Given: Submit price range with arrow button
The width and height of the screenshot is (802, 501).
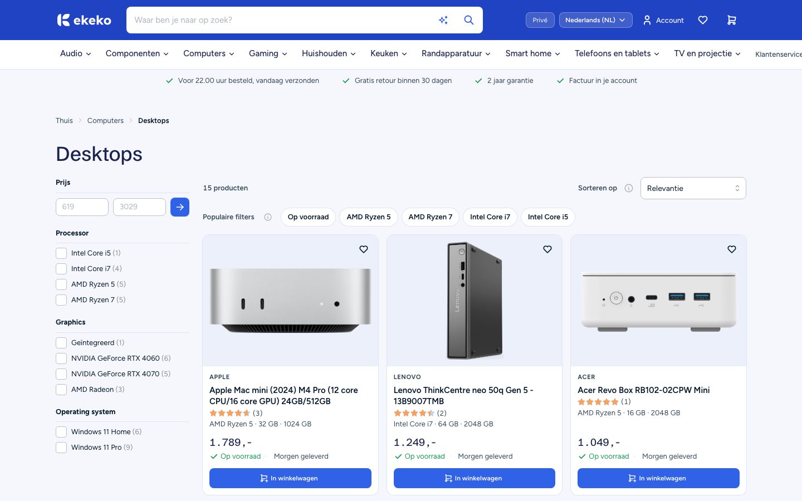Looking at the screenshot, I should (x=180, y=207).
